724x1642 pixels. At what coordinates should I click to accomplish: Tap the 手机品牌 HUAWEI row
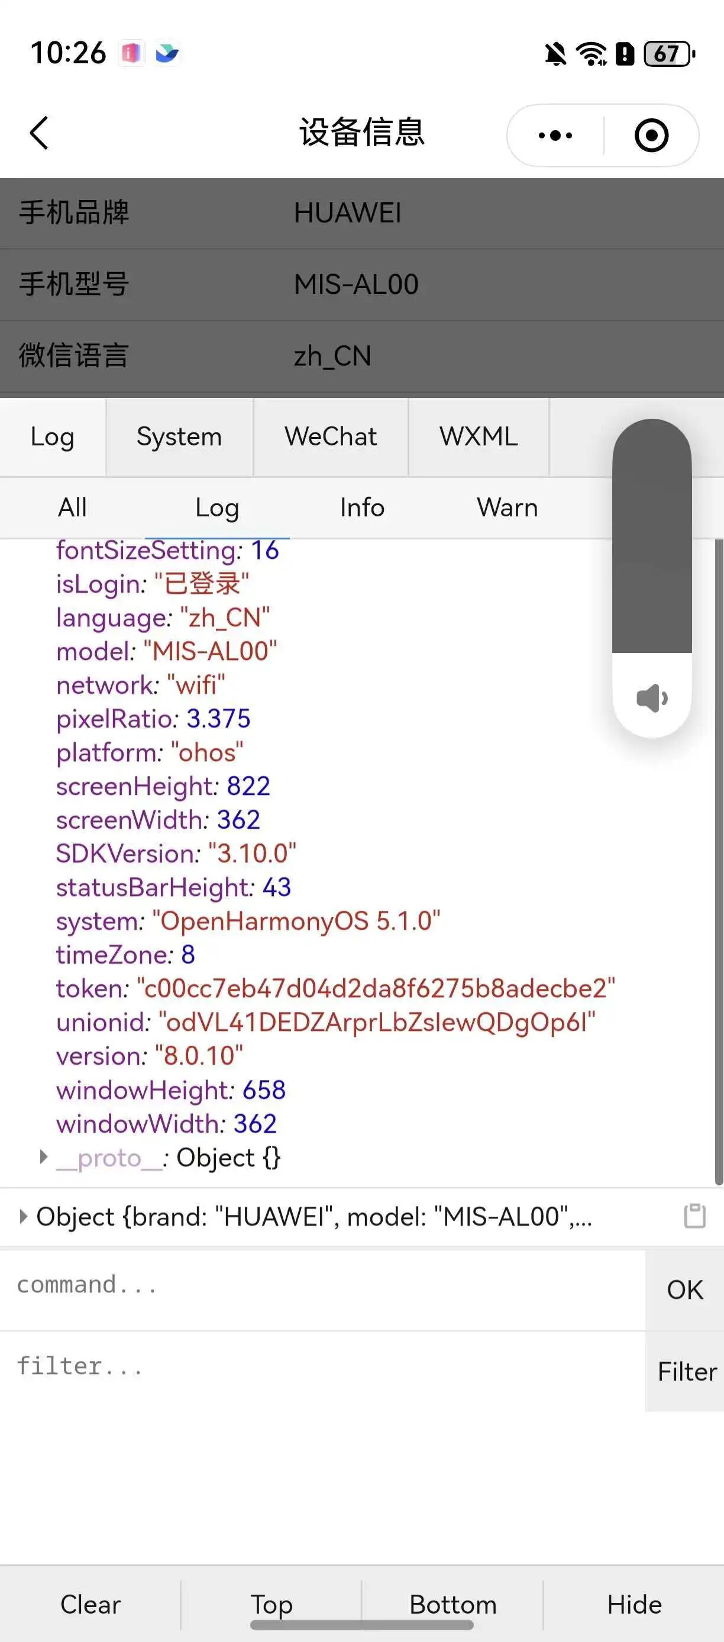coord(362,213)
